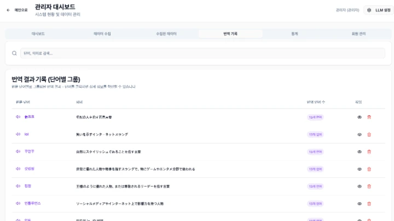Image resolution: width=394 pixels, height=221 pixels.
Task: Play pronunciation audio for the 꾸안꾸 row
Action: click(x=18, y=152)
